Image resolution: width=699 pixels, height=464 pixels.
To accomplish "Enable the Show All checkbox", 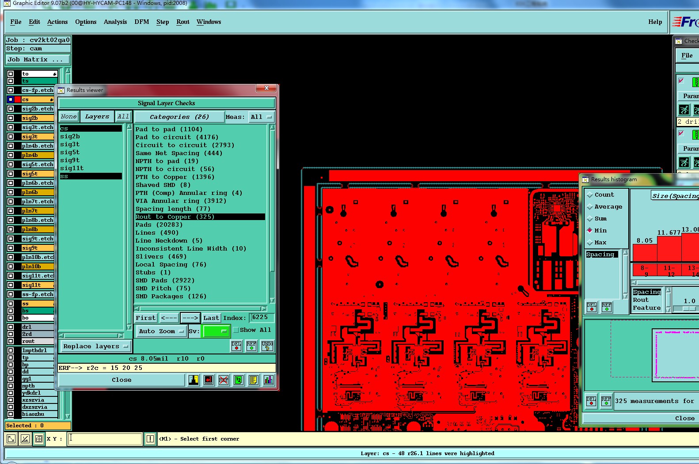I will click(236, 330).
